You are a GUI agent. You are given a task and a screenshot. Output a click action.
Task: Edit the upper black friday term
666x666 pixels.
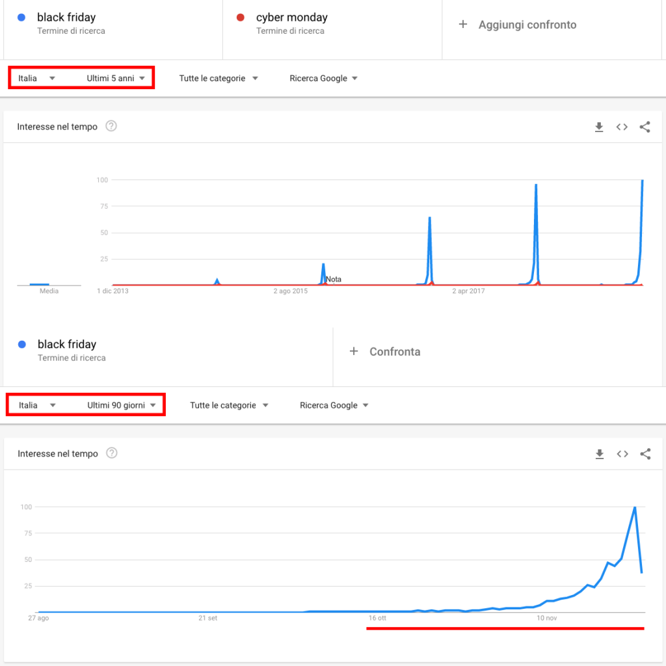66,18
